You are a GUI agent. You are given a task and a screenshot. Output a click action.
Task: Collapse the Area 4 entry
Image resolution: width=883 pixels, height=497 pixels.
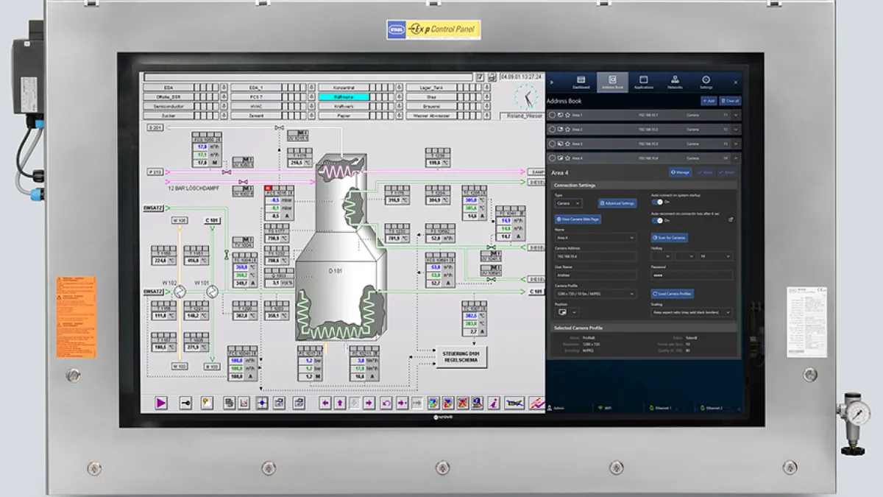click(x=736, y=158)
